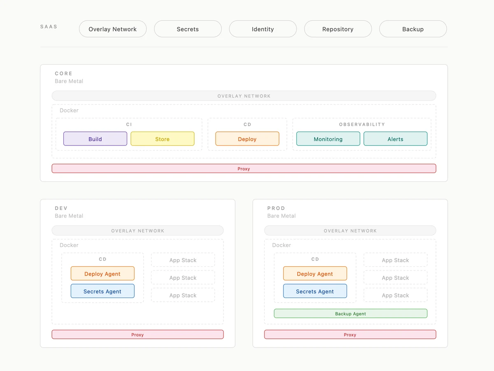Image resolution: width=494 pixels, height=371 pixels.
Task: Click the PROD heading
Action: [276, 208]
